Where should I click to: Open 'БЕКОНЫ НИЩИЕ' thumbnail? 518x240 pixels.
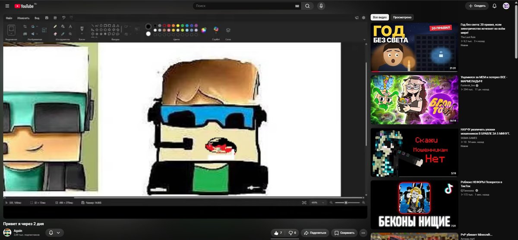click(414, 205)
